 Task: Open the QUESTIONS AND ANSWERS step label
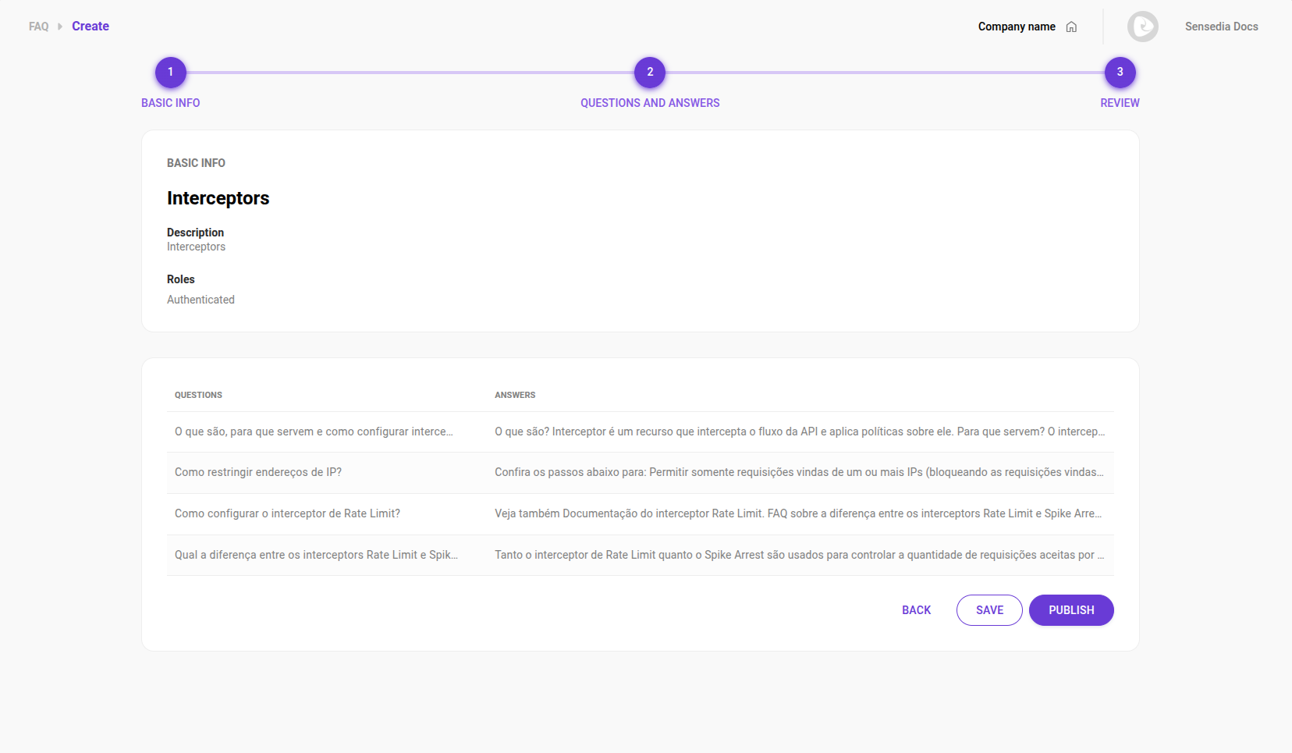649,102
